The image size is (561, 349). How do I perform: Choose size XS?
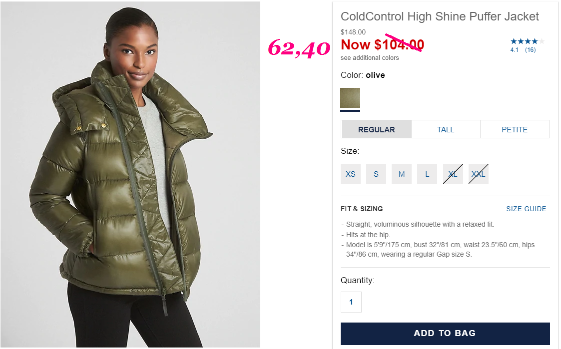351,174
